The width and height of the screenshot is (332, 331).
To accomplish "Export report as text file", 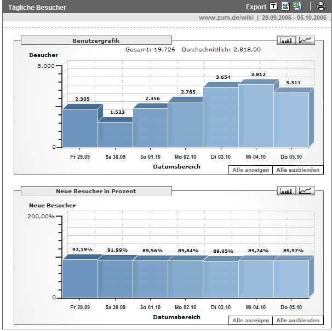I will point(273,7).
